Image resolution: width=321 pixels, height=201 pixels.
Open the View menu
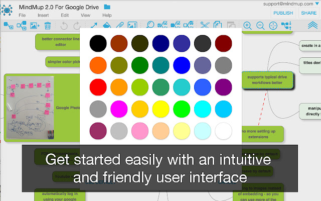(x=85, y=15)
